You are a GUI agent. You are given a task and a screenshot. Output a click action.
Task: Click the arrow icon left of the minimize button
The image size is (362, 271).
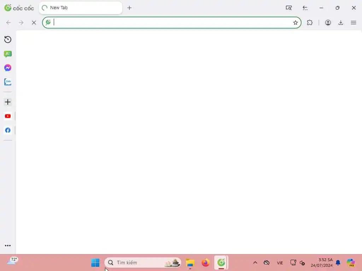(305, 8)
